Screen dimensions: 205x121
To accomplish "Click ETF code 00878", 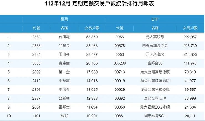I will click(120, 46).
